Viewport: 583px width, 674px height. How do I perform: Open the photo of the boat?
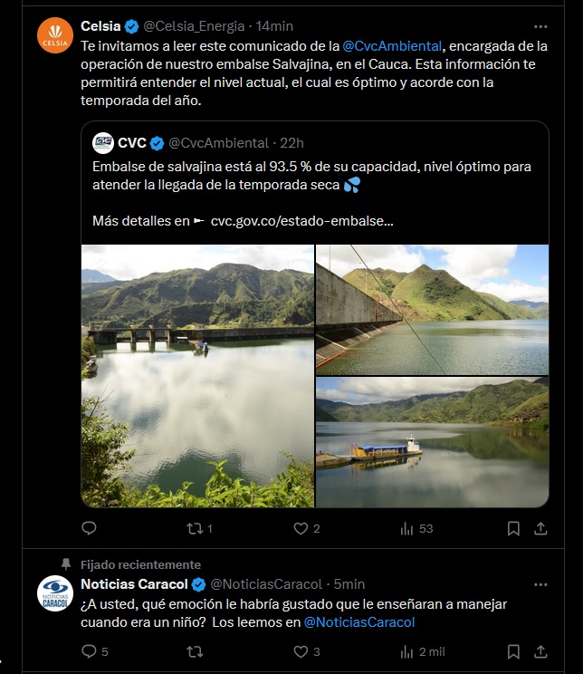[x=432, y=442]
